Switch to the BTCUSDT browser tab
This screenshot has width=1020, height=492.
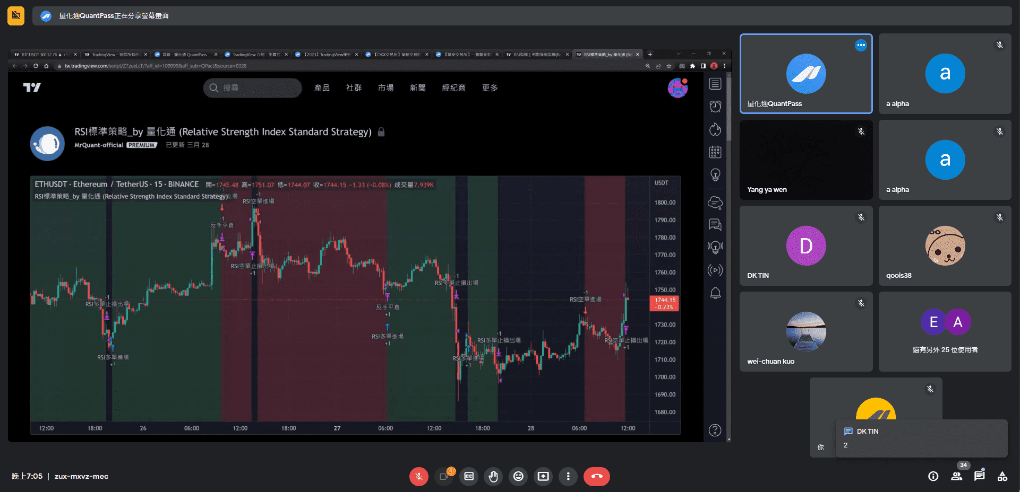tap(45, 54)
